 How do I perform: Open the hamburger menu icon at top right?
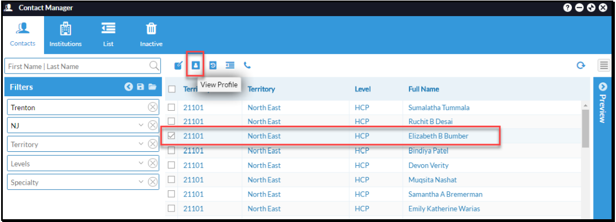click(603, 66)
